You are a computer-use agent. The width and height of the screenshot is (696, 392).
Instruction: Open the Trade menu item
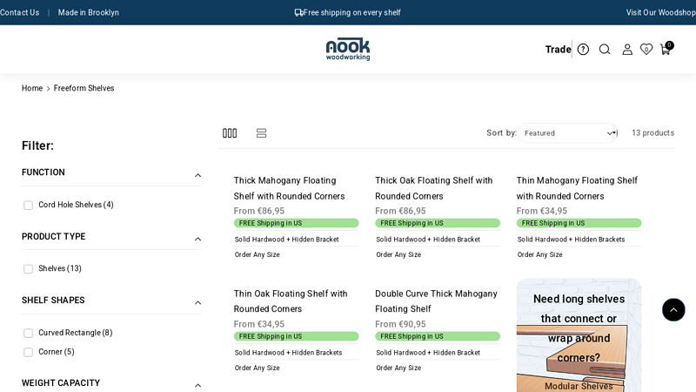tap(558, 50)
